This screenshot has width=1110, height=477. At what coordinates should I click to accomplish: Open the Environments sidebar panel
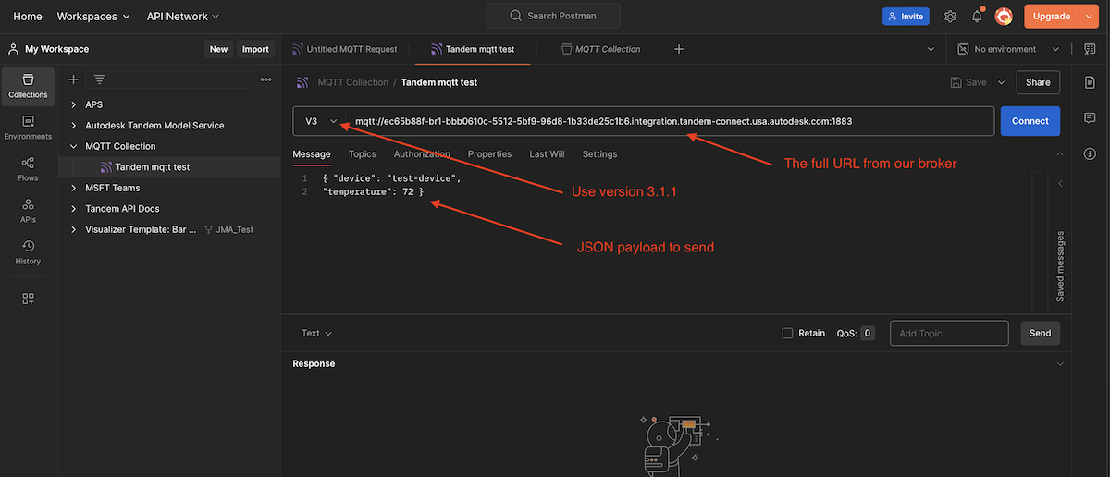tap(28, 128)
